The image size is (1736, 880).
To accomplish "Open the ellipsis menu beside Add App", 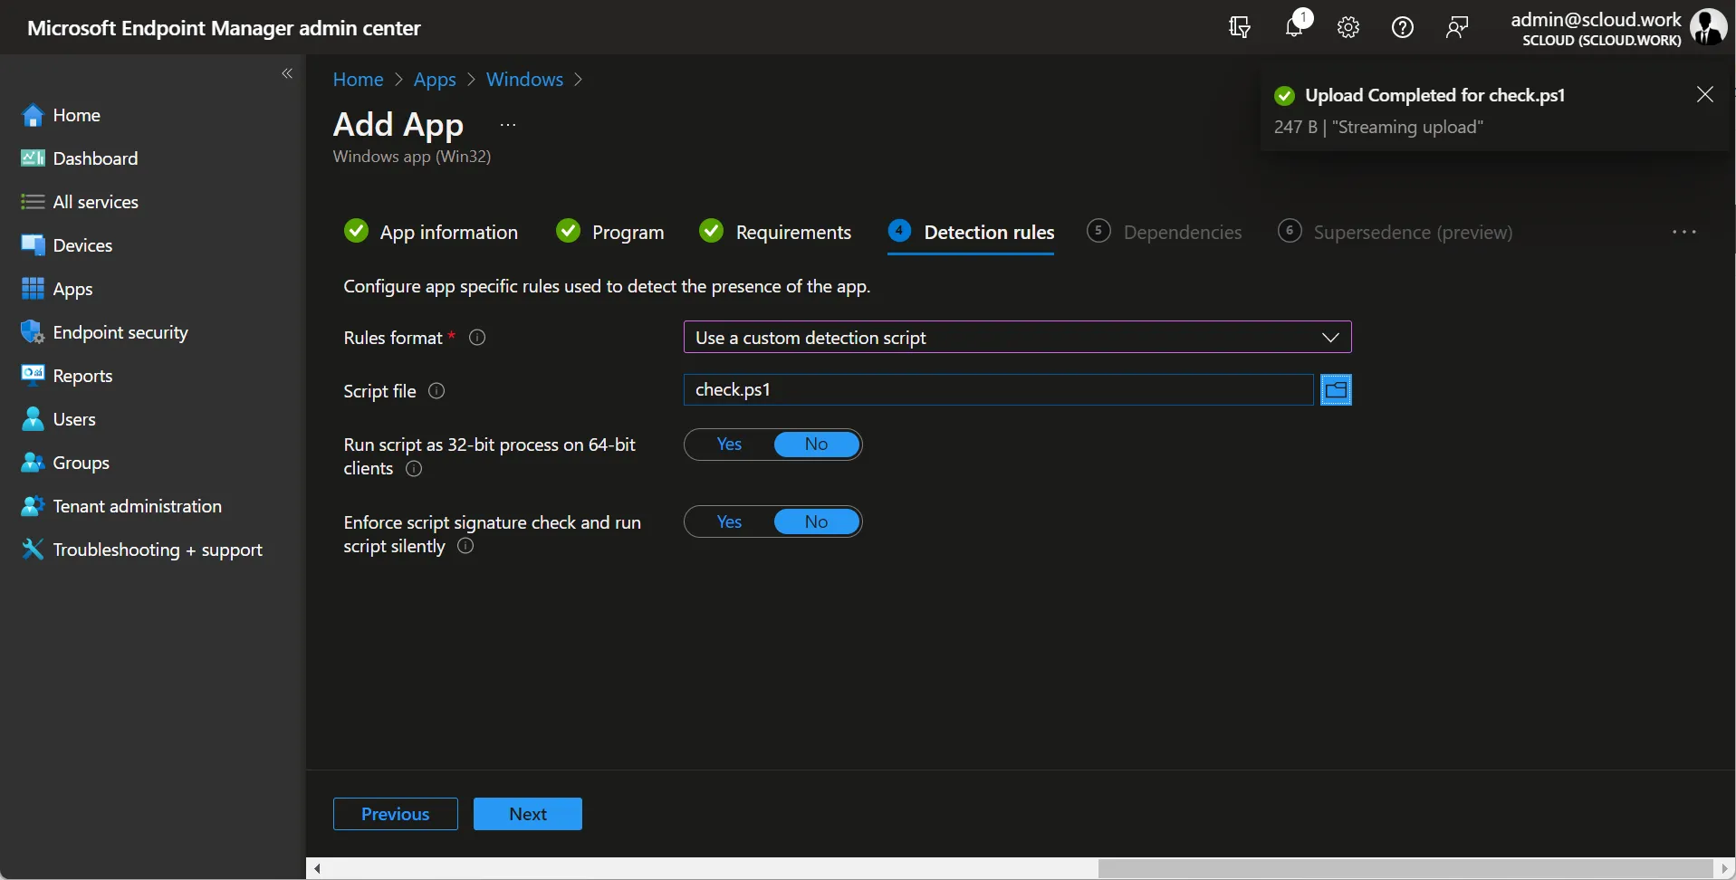I will point(508,125).
